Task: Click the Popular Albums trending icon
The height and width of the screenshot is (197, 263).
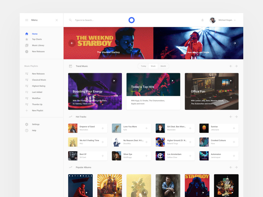Action: (x=70, y=167)
